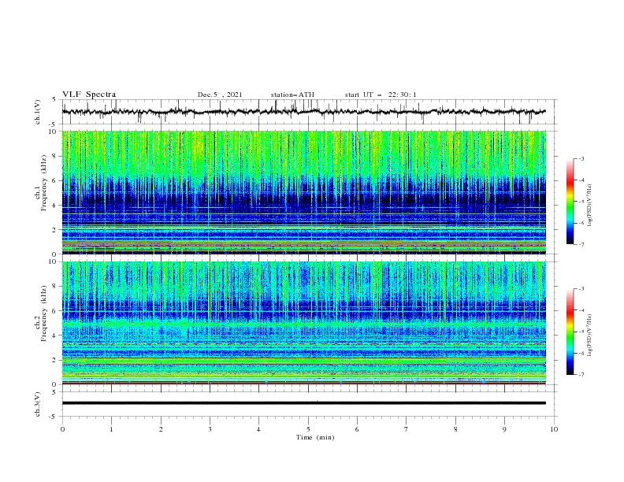Screen dimensions: 624x482
Task: Click time axis tick label "4"
Action: (x=258, y=429)
